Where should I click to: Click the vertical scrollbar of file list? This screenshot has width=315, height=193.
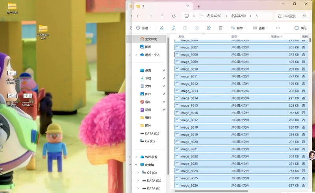tap(310, 40)
